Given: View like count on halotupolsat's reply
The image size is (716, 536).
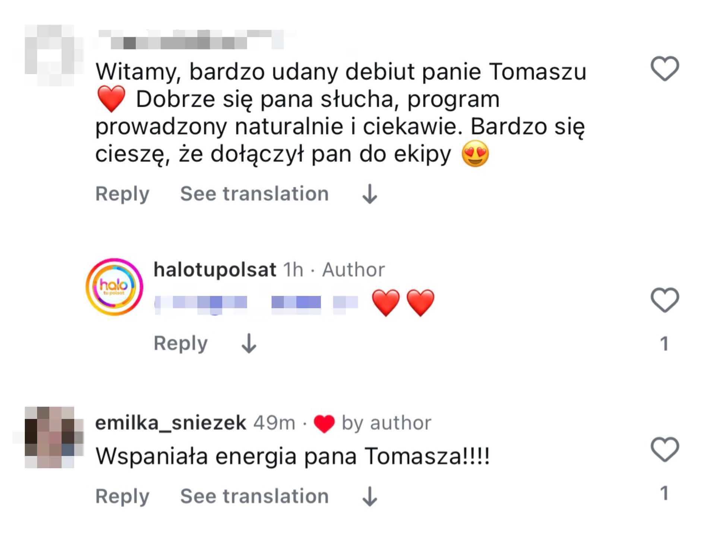Looking at the screenshot, I should pos(664,344).
